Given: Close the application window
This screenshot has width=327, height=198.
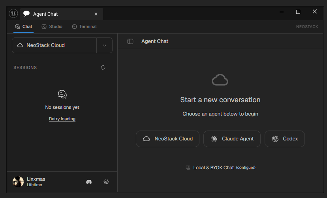Looking at the screenshot, I should (315, 12).
